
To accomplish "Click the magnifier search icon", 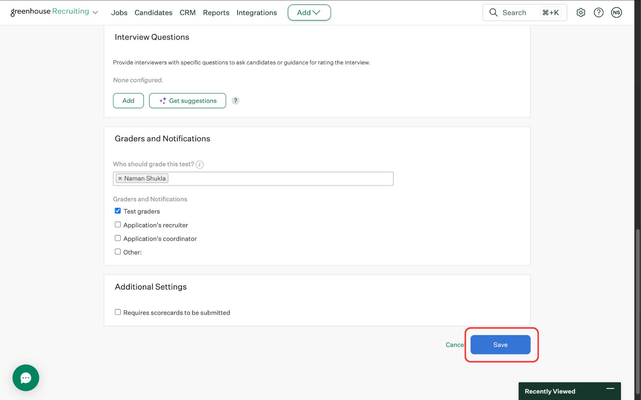I will [494, 12].
